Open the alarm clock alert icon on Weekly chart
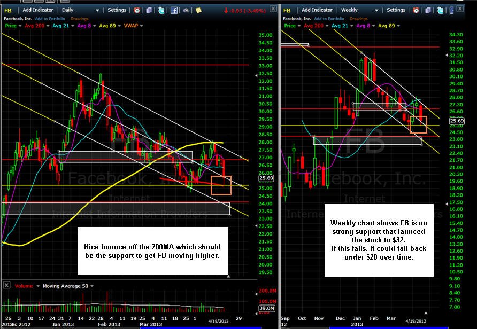 [x=416, y=10]
